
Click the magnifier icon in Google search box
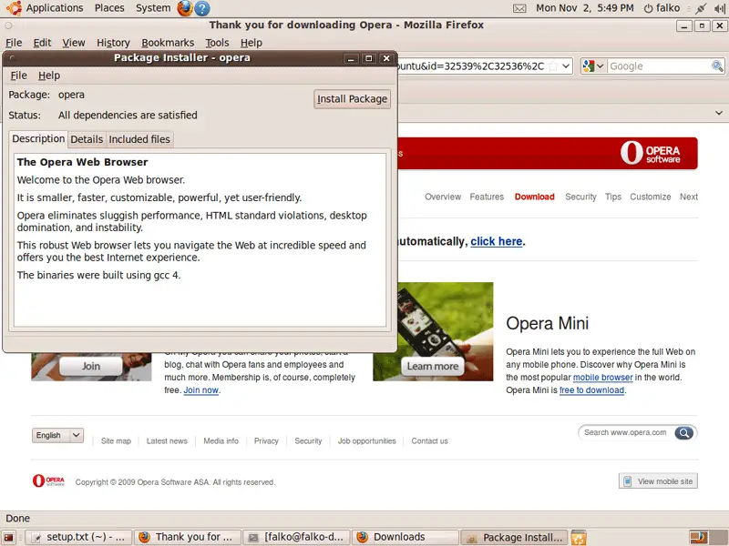click(x=717, y=66)
